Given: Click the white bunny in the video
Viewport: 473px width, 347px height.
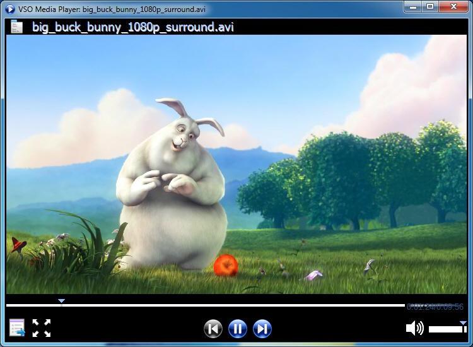Looking at the screenshot, I should [173, 189].
